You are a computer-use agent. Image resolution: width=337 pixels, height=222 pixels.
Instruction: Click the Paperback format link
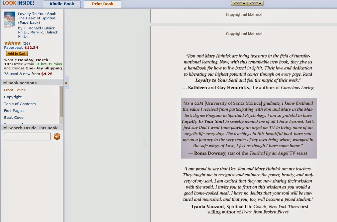point(13,48)
